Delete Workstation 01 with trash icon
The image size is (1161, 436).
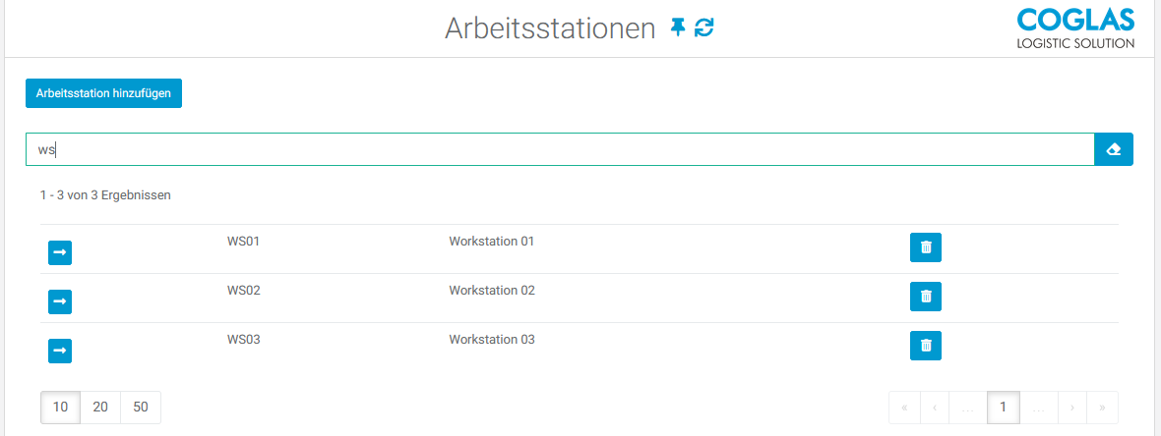pos(926,247)
